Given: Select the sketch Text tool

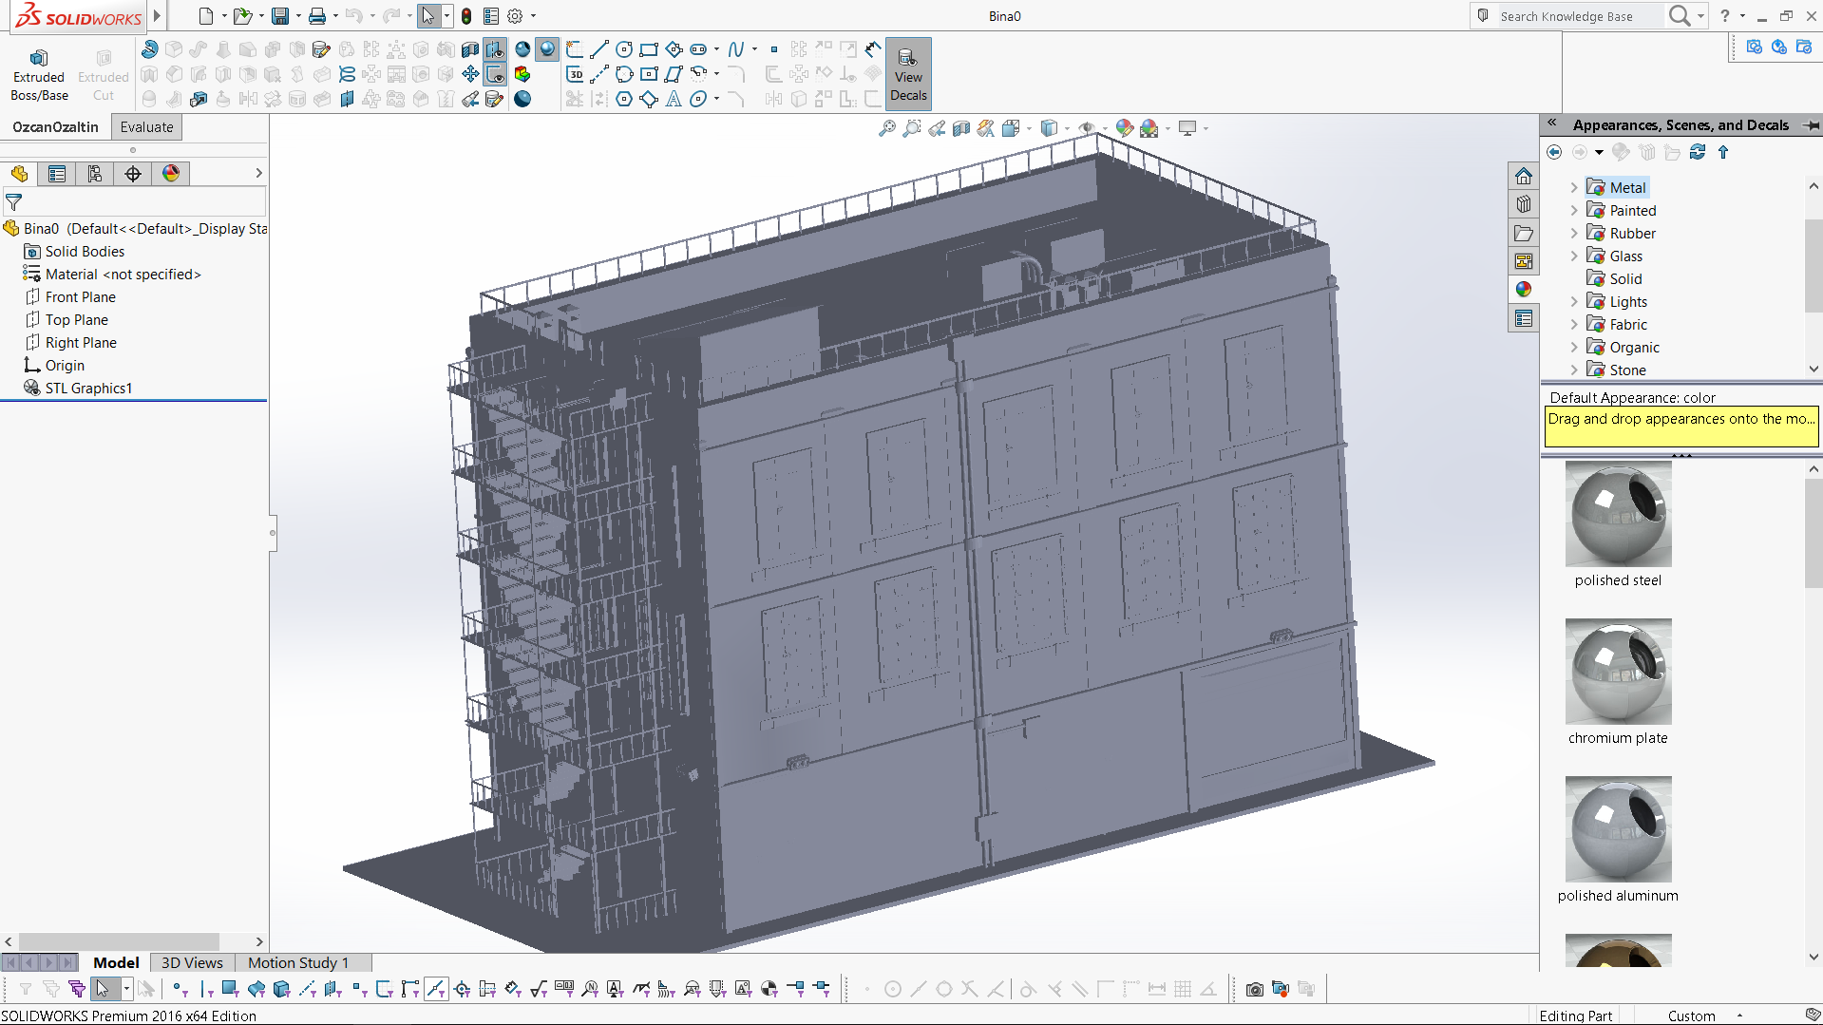Looking at the screenshot, I should [674, 99].
